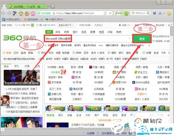The width and height of the screenshot is (174, 136).
Task: Click the 查看本周天气 button
Action: [66, 25]
